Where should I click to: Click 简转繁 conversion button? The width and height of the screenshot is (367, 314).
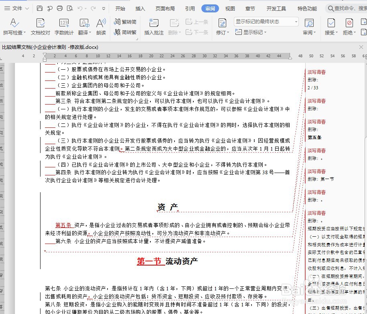point(125,32)
